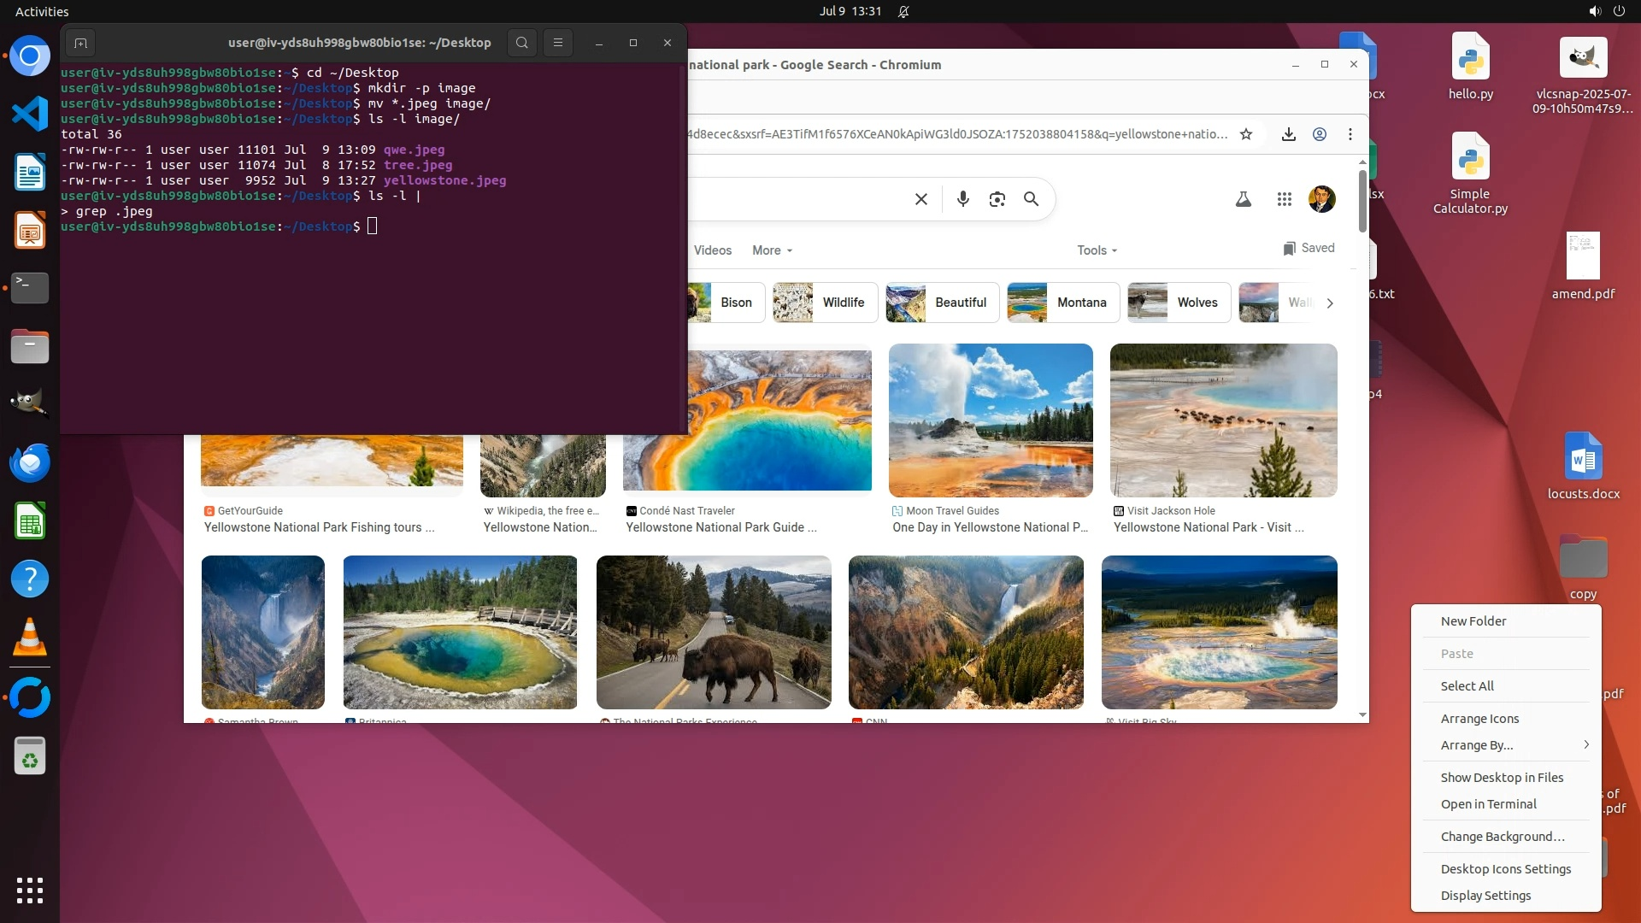
Task: Clear the search box with X
Action: [921, 199]
